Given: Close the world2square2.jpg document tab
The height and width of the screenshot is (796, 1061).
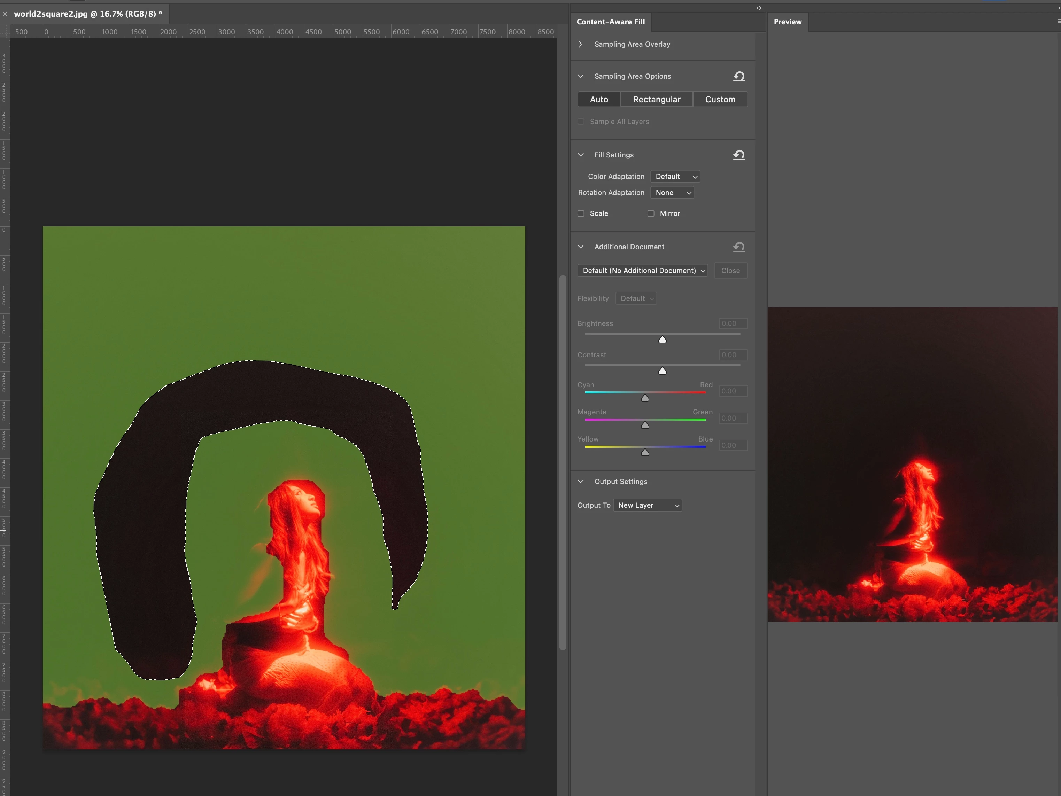Looking at the screenshot, I should tap(5, 14).
